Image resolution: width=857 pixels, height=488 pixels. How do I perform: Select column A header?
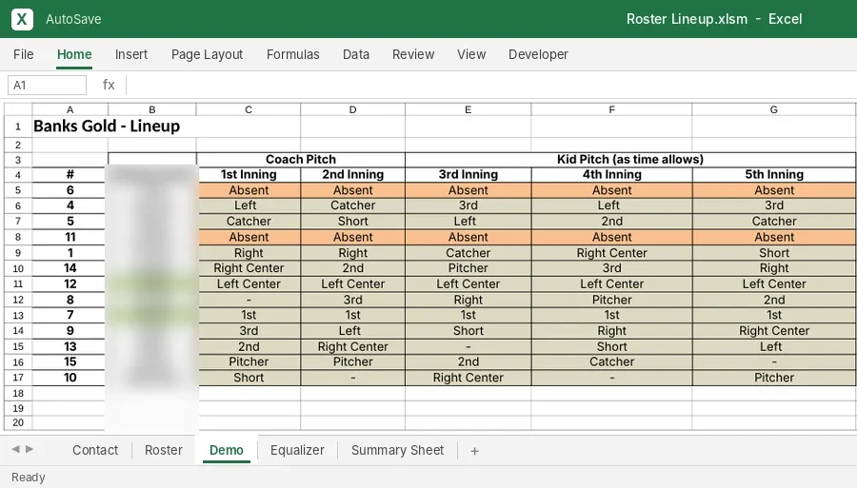70,109
